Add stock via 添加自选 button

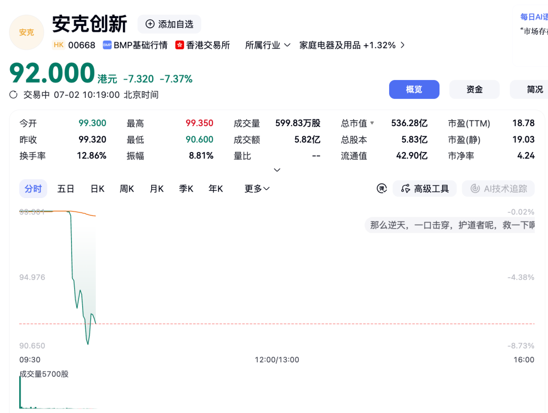pyautogui.click(x=169, y=24)
